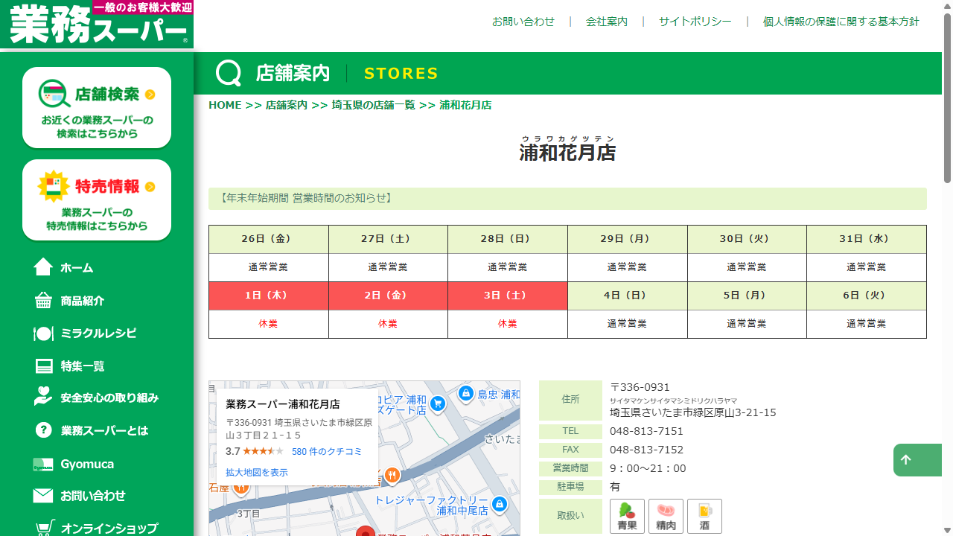The image size is (953, 536).
Task: Select the ミラクルレシピ recipe icon
Action: [x=43, y=334]
